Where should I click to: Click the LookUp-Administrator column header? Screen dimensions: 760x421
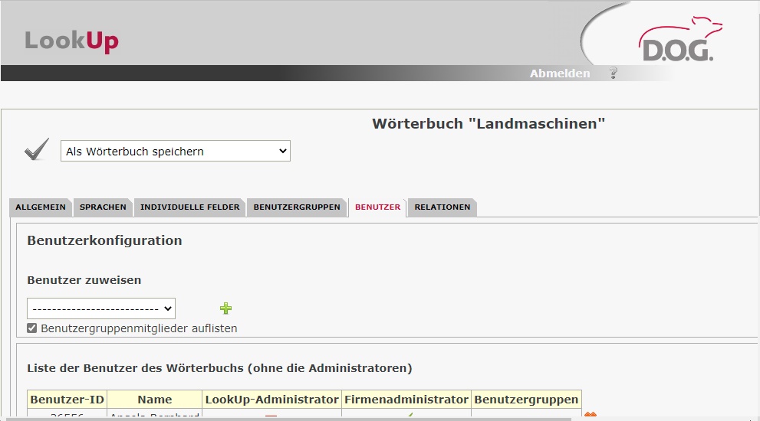[271, 400]
